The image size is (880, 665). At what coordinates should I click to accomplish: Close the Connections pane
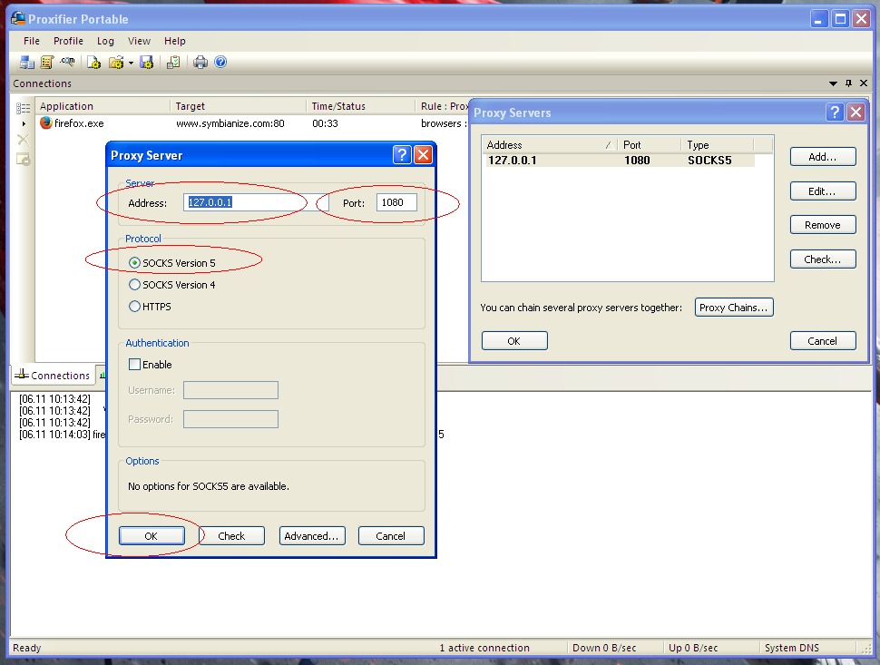(864, 83)
